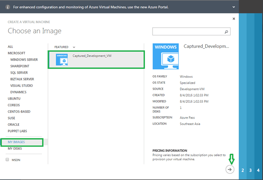Click the next arrow button
Image resolution: width=263 pixels, height=180 pixels.
[x=230, y=169]
